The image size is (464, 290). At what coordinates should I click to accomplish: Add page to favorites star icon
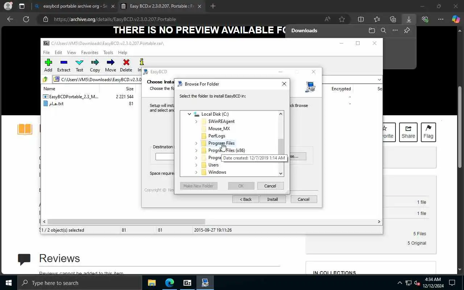(x=342, y=19)
